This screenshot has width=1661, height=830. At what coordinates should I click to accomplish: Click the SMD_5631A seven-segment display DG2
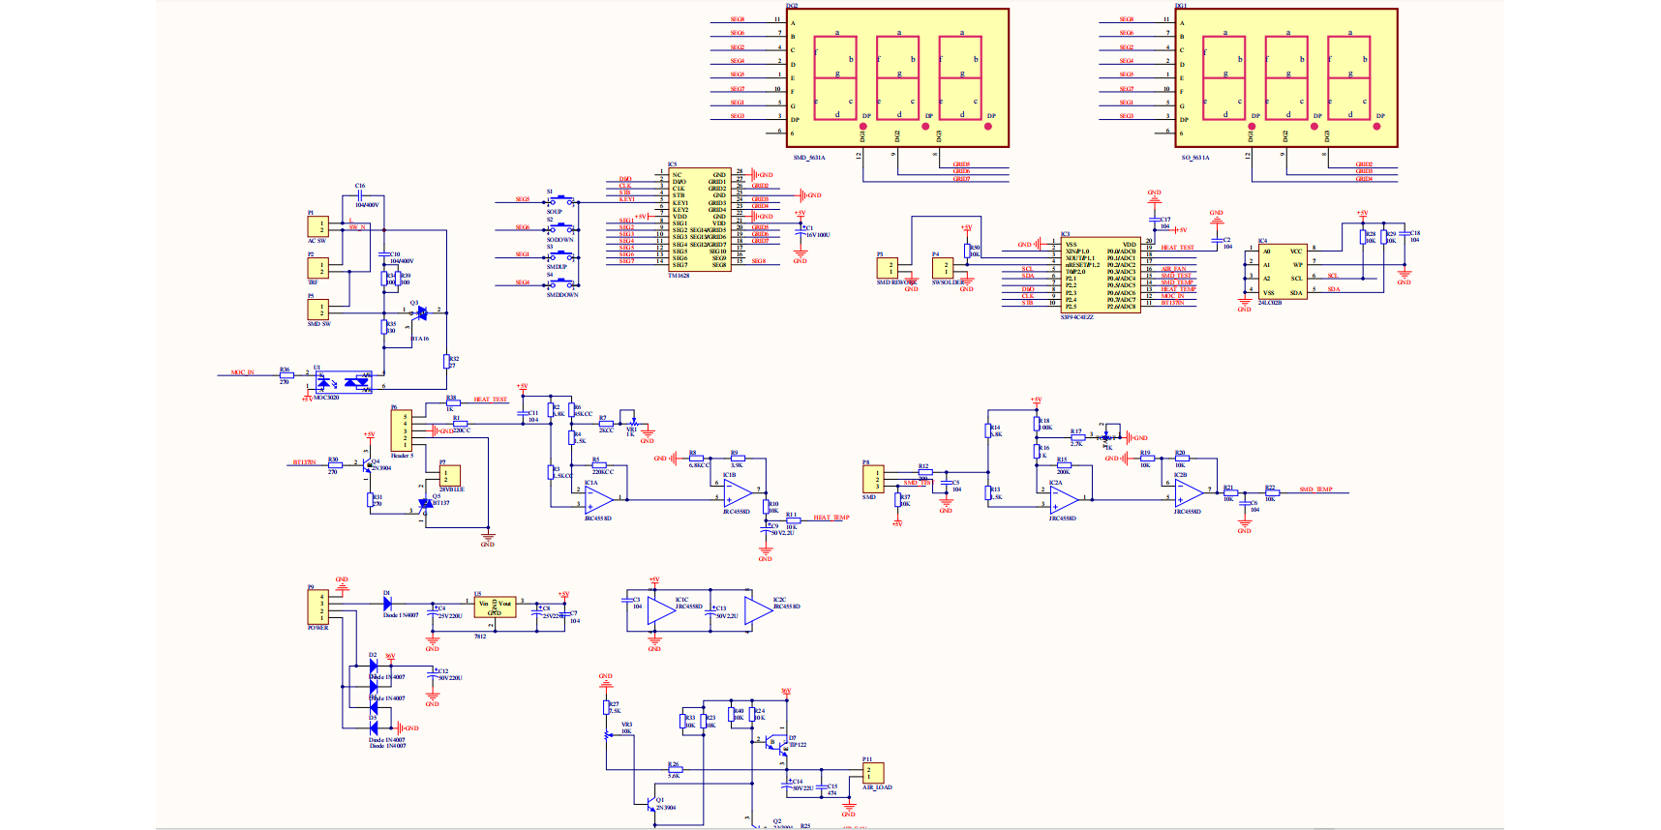pyautogui.click(x=898, y=77)
